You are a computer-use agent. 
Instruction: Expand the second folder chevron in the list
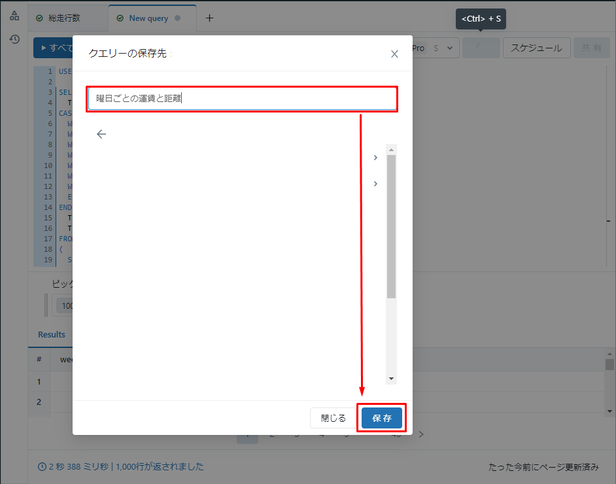point(375,184)
